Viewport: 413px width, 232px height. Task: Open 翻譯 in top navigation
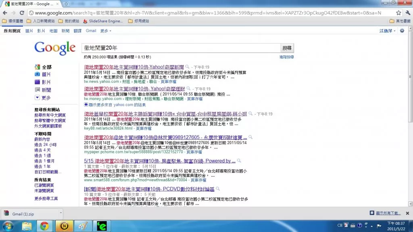[78, 31]
